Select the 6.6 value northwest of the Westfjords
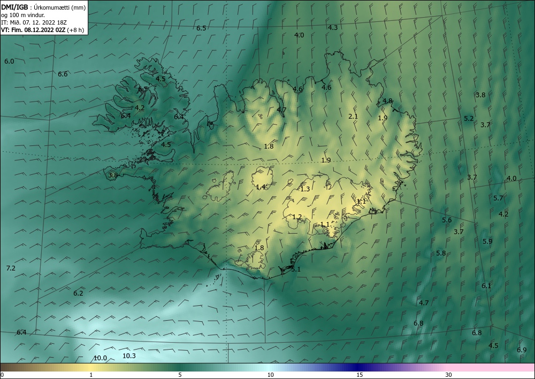This screenshot has width=535, height=379. (63, 74)
